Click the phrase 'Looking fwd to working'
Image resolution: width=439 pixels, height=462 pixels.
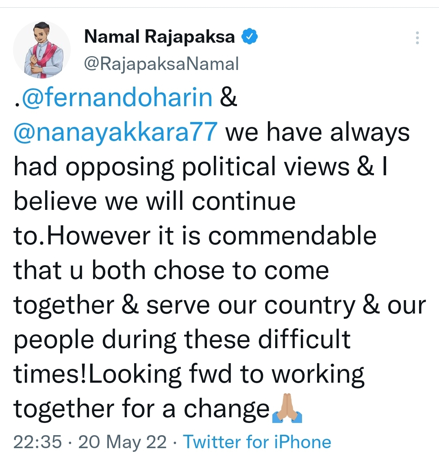click(226, 374)
